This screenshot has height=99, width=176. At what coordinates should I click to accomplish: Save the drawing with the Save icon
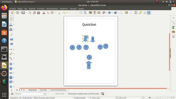[x=23, y=13]
